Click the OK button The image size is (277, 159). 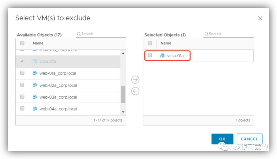(x=222, y=139)
